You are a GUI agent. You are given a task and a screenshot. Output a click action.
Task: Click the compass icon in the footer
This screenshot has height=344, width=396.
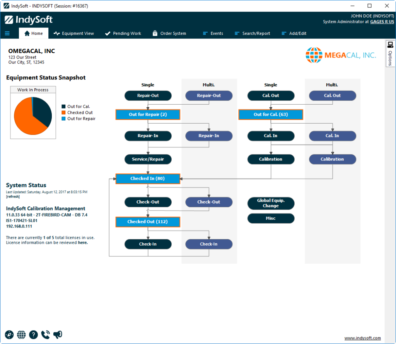pyautogui.click(x=9, y=334)
